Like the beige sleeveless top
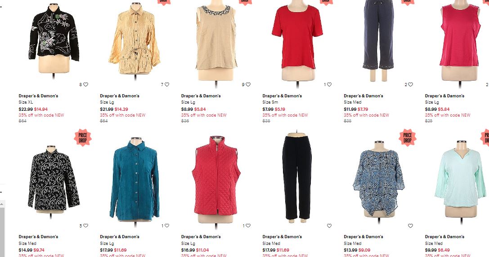489x257 pixels. (248, 84)
